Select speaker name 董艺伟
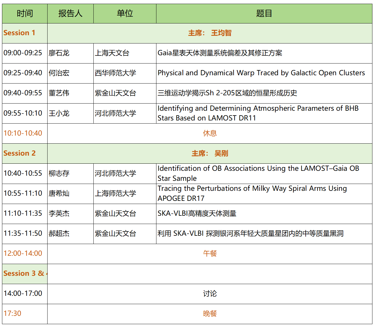Viewport: 375px width, 327px height. tap(59, 93)
